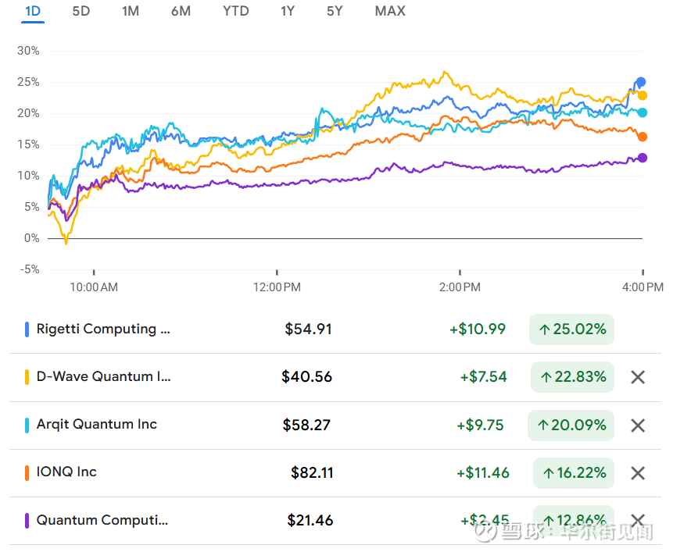Select the YTD range tab
This screenshot has width=673, height=552.
click(x=235, y=11)
